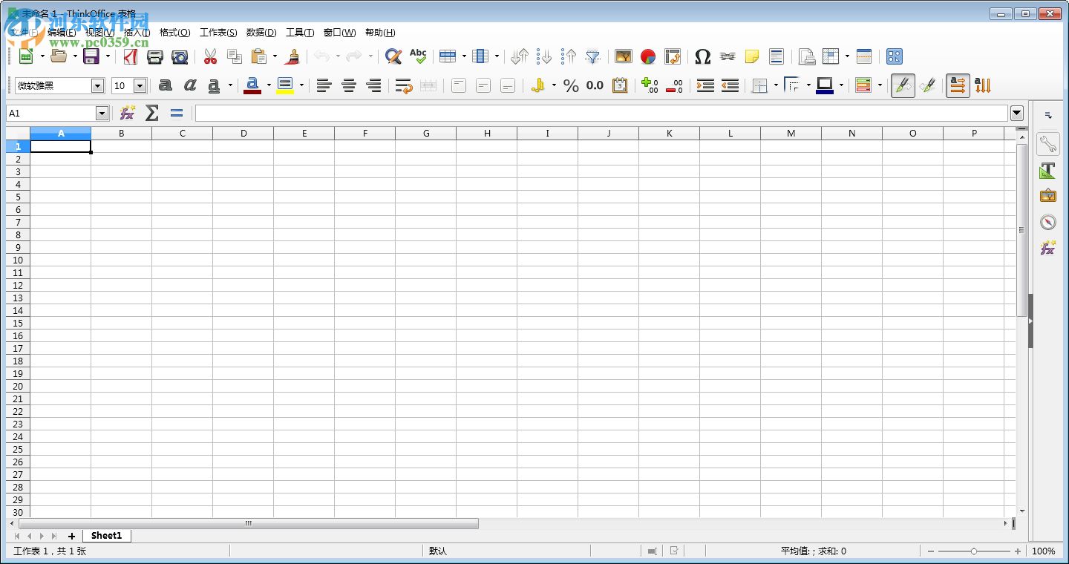This screenshot has width=1069, height=564.
Task: Insert a special character
Action: [x=702, y=56]
